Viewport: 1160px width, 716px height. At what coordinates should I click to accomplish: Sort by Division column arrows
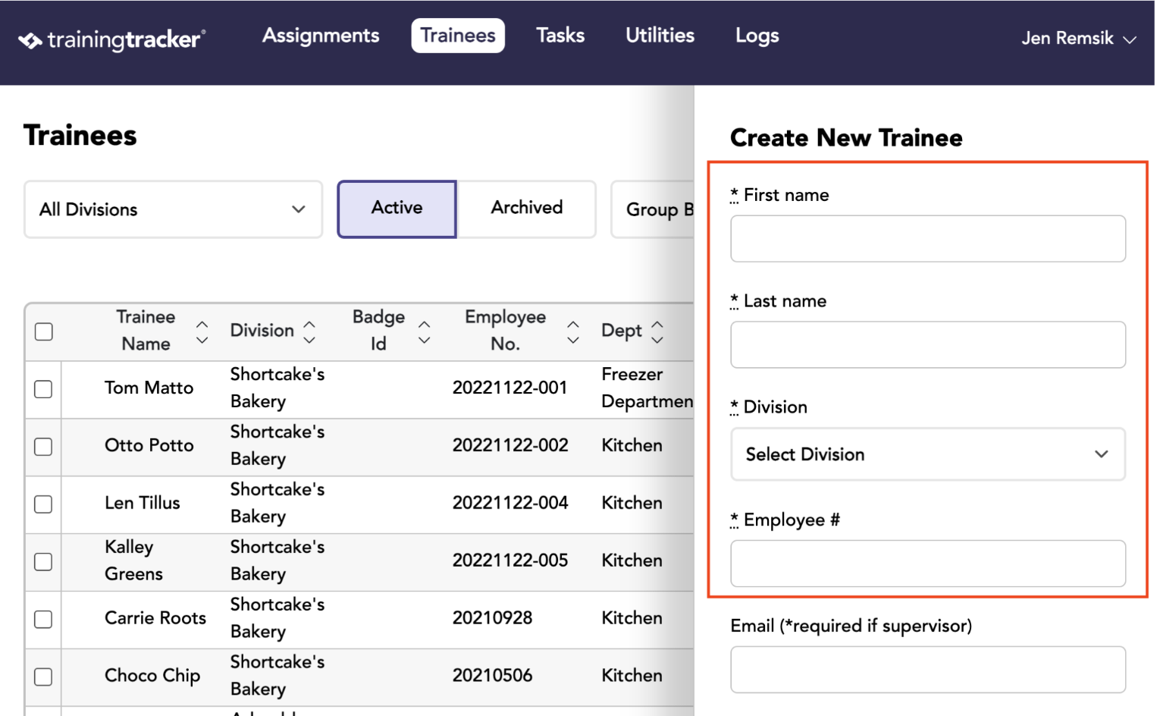(x=309, y=331)
